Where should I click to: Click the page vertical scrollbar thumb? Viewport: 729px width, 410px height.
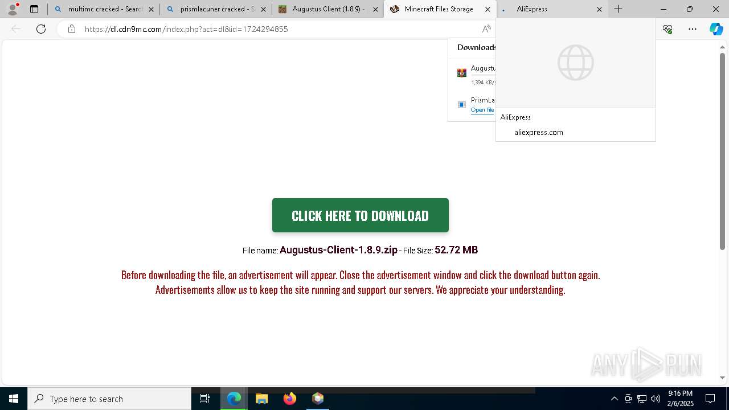pyautogui.click(x=722, y=151)
